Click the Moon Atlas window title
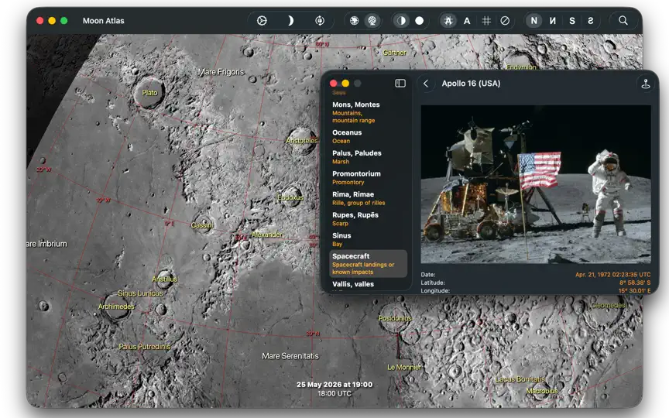The image size is (669, 418). (x=103, y=20)
